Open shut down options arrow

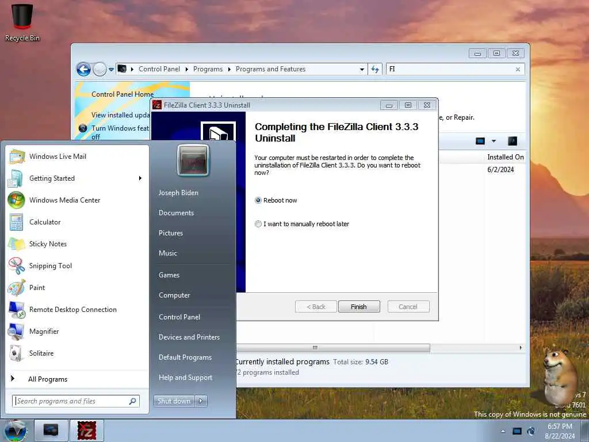pyautogui.click(x=201, y=401)
